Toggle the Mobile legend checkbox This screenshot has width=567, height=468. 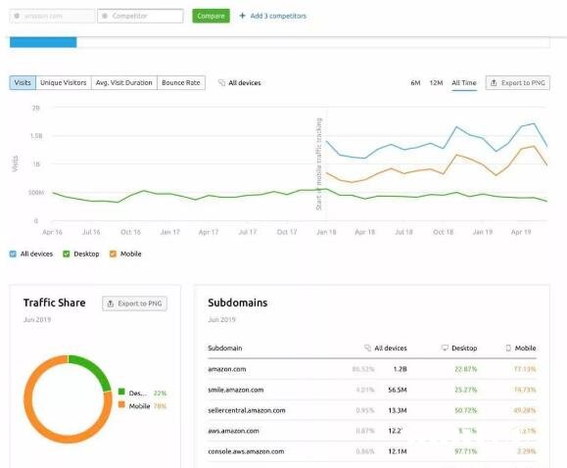tap(113, 254)
